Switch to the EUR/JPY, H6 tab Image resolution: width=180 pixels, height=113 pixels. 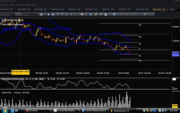[x=126, y=10]
